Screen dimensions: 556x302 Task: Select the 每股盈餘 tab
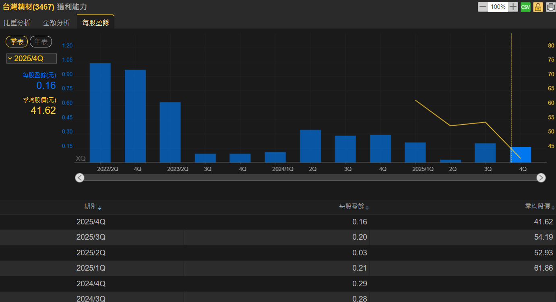pos(95,23)
